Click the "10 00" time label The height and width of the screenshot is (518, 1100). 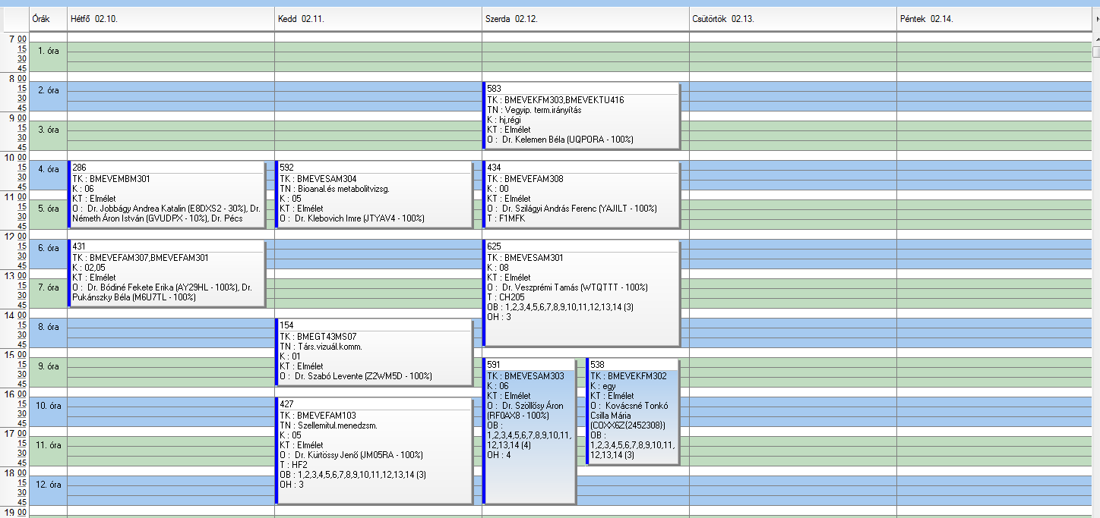click(15, 156)
